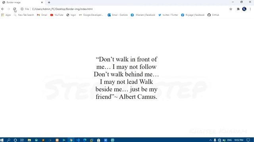Go back using the back arrow
Image resolution: width=254 pixels, height=142 pixels.
pyautogui.click(x=3, y=9)
